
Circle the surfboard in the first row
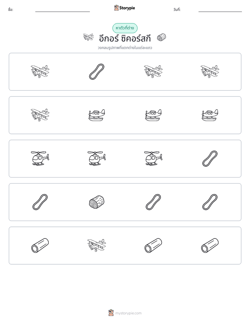click(97, 72)
